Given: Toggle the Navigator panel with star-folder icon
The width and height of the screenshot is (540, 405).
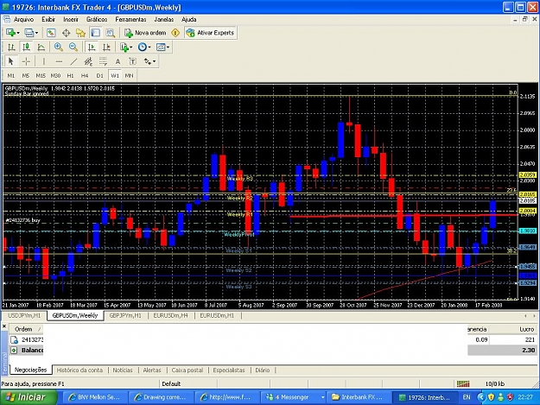Looking at the screenshot, I should point(80,33).
